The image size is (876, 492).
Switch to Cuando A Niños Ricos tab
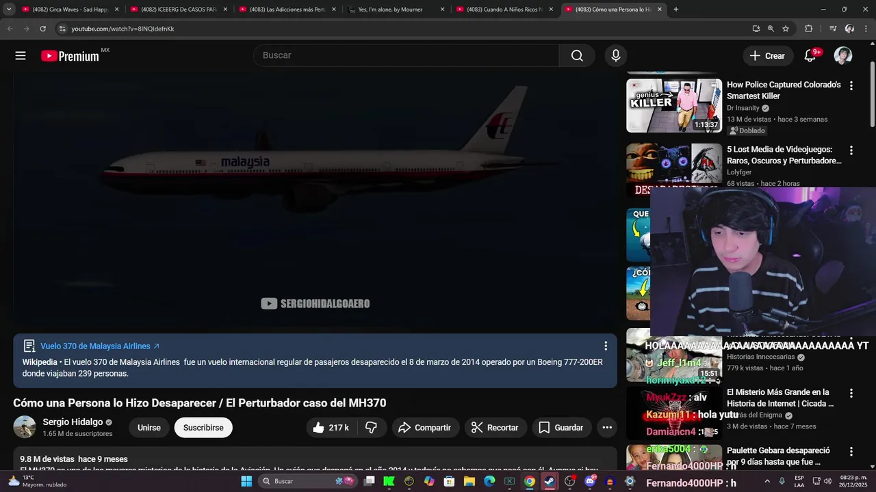504,10
